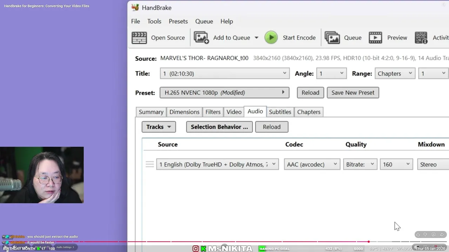Screen dimensions: 449x252
Task: Click the MsNIKITA stream name text
Action: point(230,249)
